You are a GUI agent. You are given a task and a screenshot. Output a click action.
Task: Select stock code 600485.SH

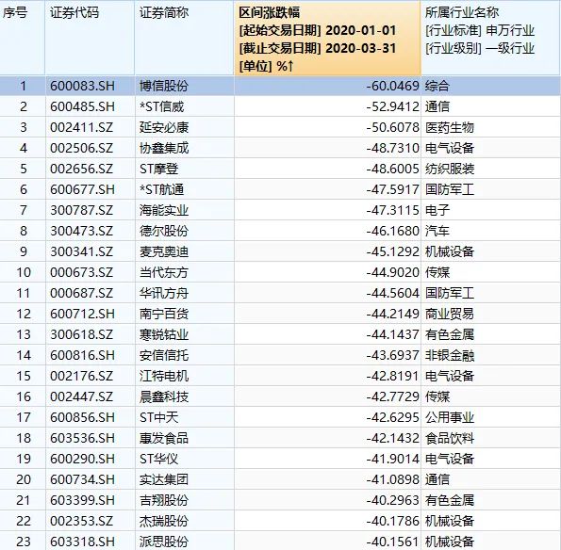pyautogui.click(x=82, y=106)
